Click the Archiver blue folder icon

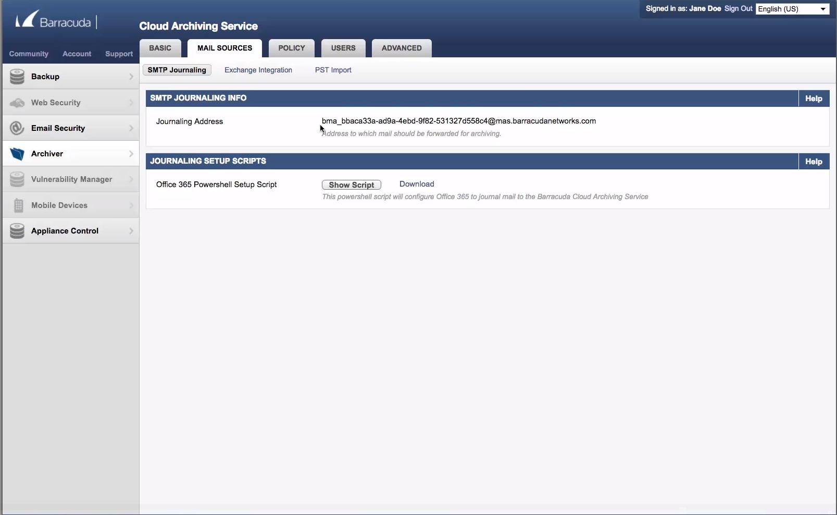click(17, 154)
